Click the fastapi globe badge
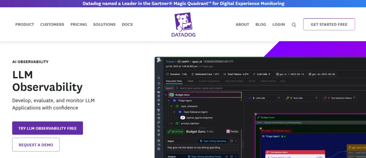The height and width of the screenshot is (158, 366). [x=232, y=131]
